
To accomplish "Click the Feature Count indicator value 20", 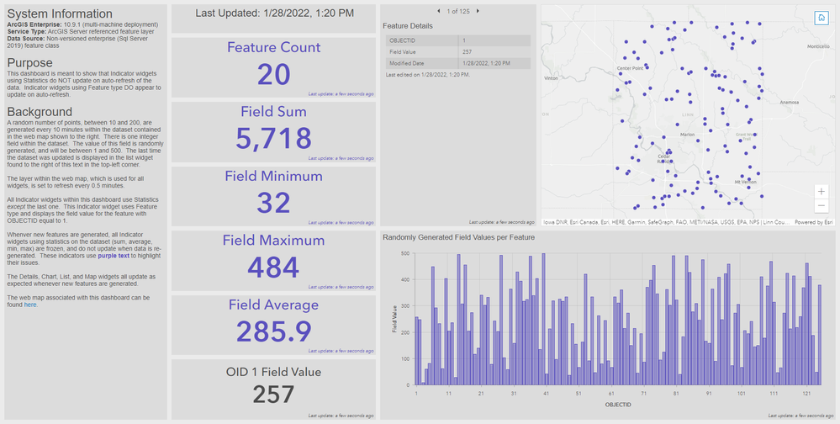I will (274, 75).
